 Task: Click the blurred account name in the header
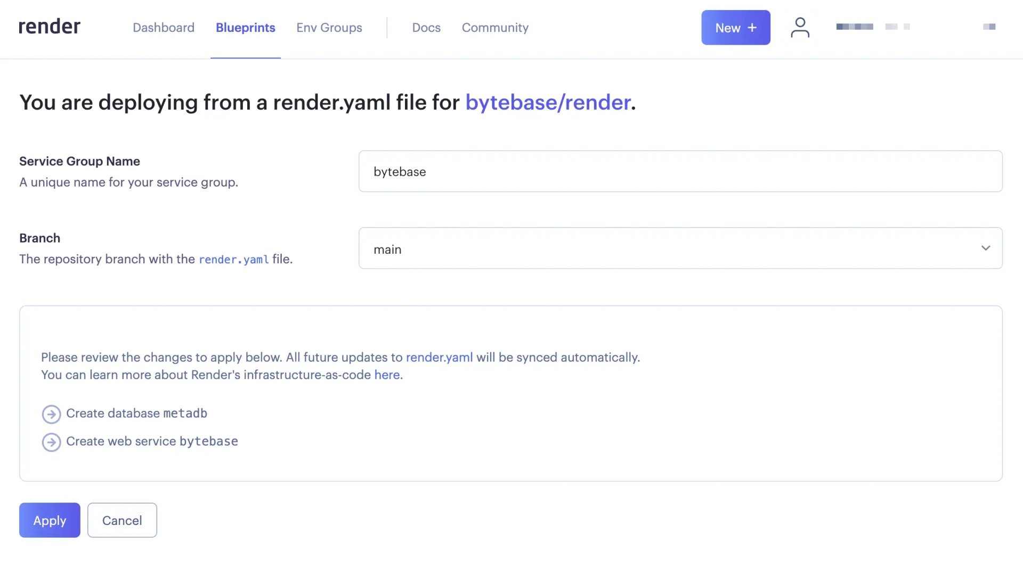pyautogui.click(x=873, y=27)
